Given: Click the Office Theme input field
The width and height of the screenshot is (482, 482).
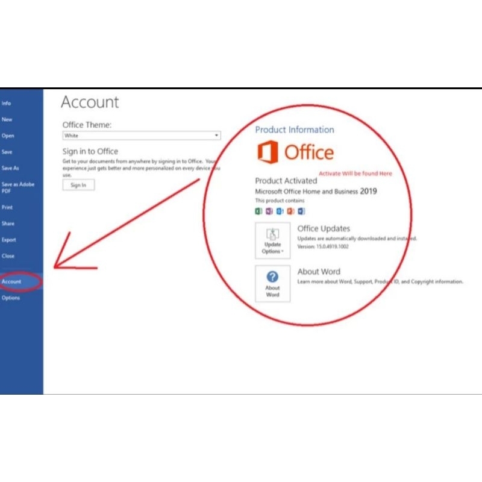Looking at the screenshot, I should click(120, 135).
